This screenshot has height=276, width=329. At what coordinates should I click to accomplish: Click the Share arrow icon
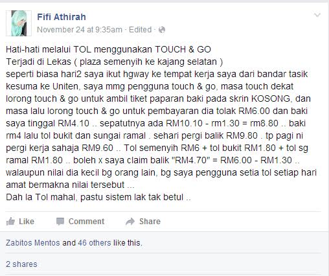coord(130,222)
